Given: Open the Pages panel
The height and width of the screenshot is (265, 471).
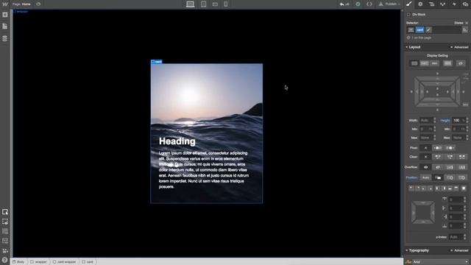Looking at the screenshot, I should 5,26.
